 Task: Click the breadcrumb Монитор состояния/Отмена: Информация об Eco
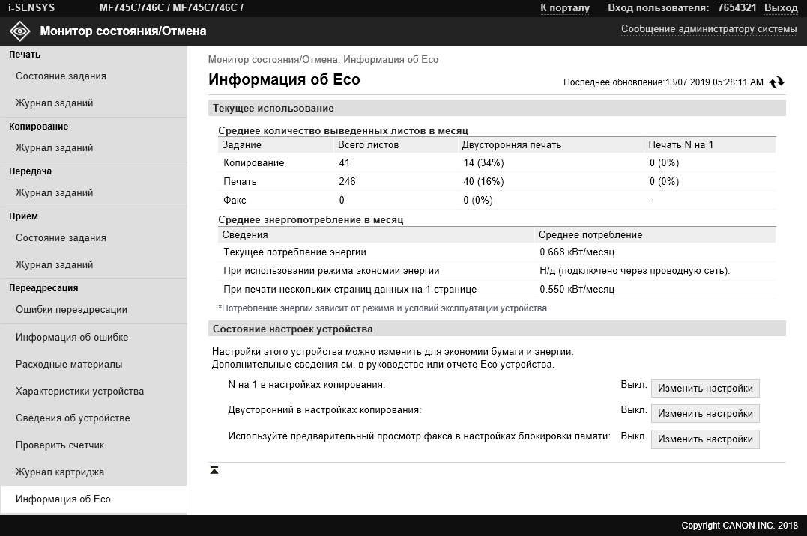click(x=323, y=60)
